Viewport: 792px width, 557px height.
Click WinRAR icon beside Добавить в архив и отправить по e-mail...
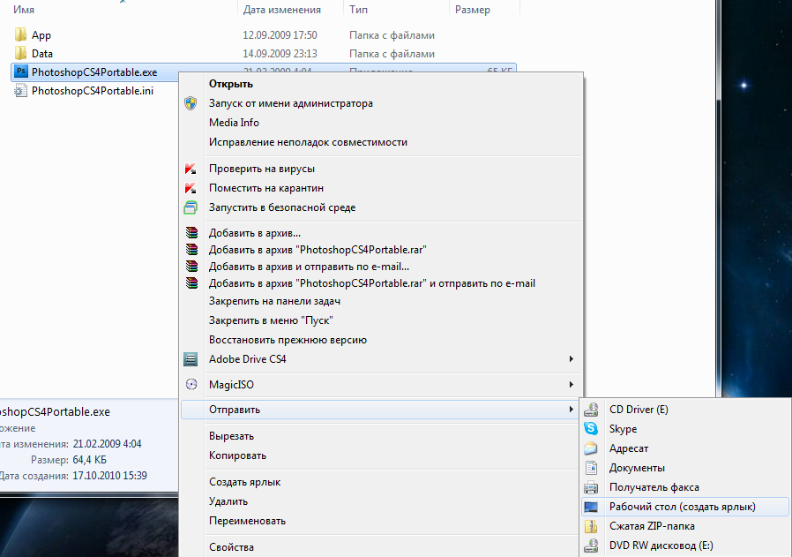[191, 266]
